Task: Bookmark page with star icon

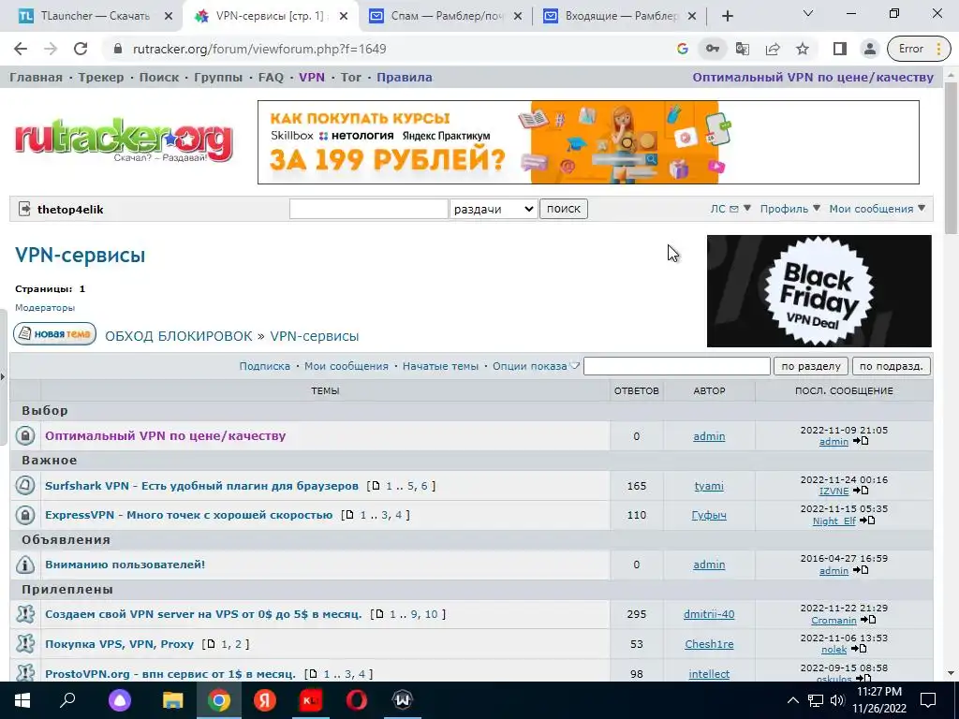Action: point(803,49)
